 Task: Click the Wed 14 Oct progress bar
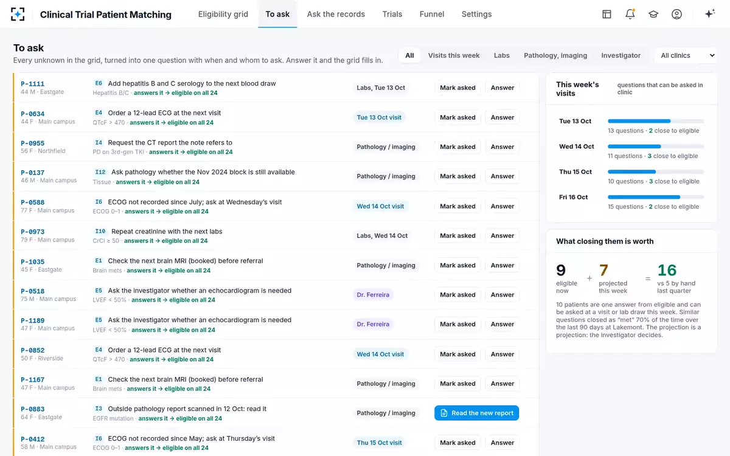pyautogui.click(x=656, y=147)
